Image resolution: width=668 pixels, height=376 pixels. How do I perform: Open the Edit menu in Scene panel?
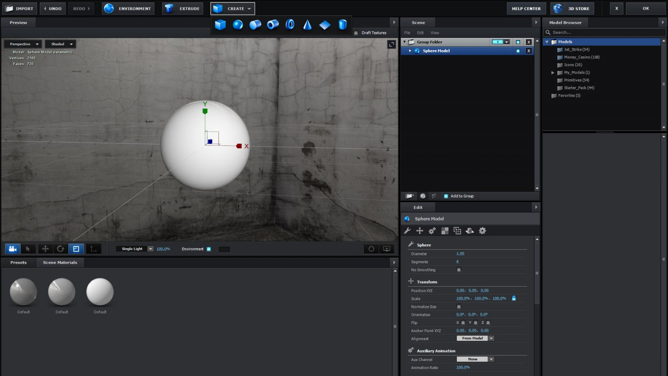(x=420, y=33)
